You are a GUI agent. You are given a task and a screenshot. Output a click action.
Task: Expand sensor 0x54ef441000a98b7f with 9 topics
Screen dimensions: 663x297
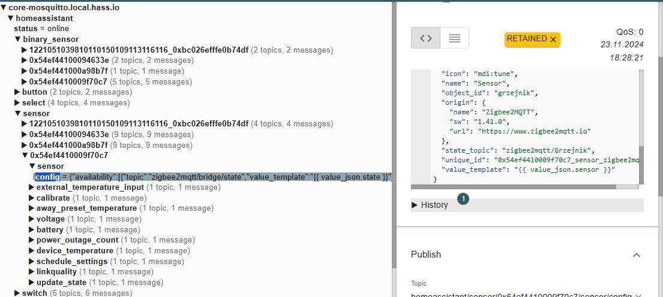click(25, 145)
